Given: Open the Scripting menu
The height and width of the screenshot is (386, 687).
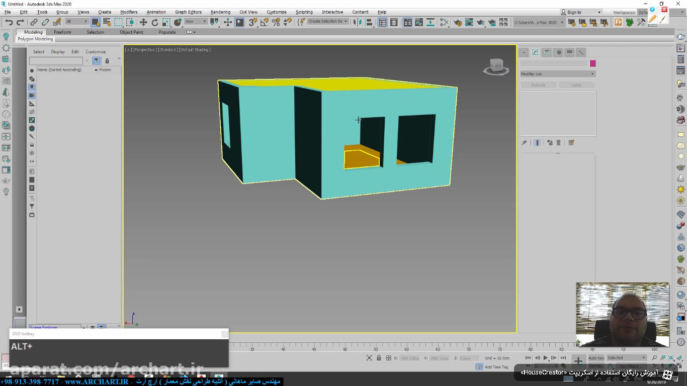Looking at the screenshot, I should pyautogui.click(x=304, y=12).
